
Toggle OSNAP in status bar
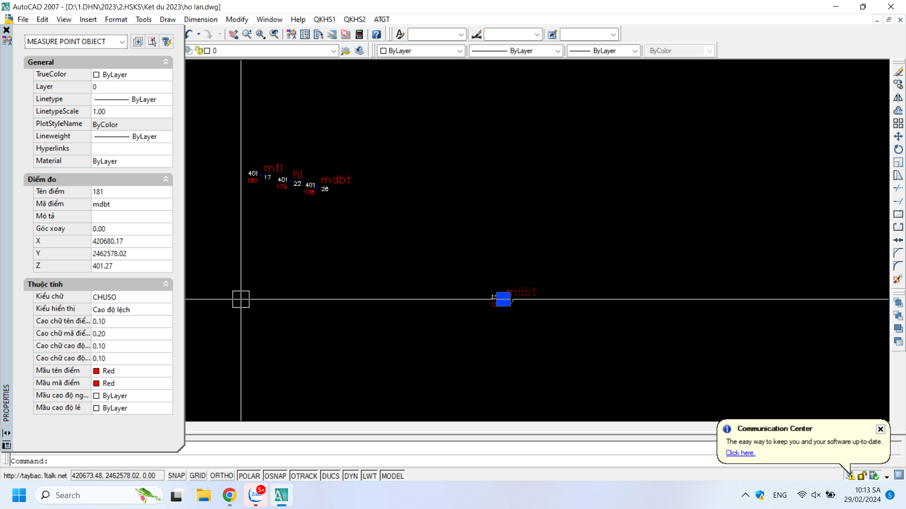[275, 476]
